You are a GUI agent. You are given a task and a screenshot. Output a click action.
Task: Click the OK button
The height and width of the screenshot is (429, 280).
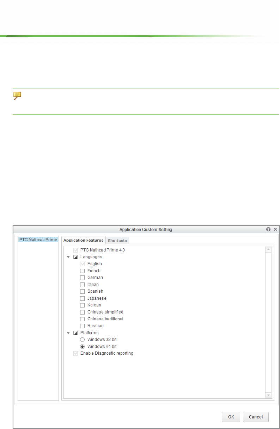coord(231,417)
